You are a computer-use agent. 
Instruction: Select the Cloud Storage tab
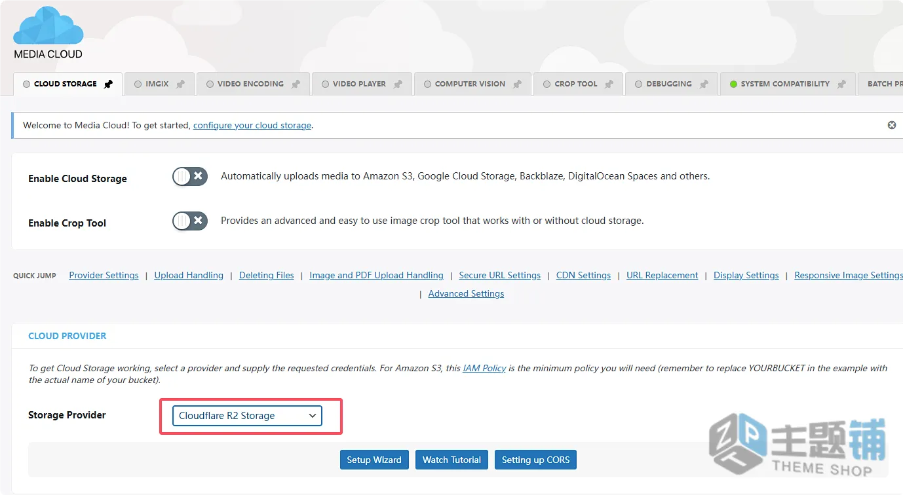coord(67,84)
